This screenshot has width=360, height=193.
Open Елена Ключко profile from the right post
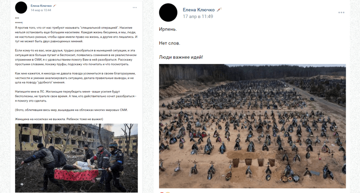click(198, 9)
